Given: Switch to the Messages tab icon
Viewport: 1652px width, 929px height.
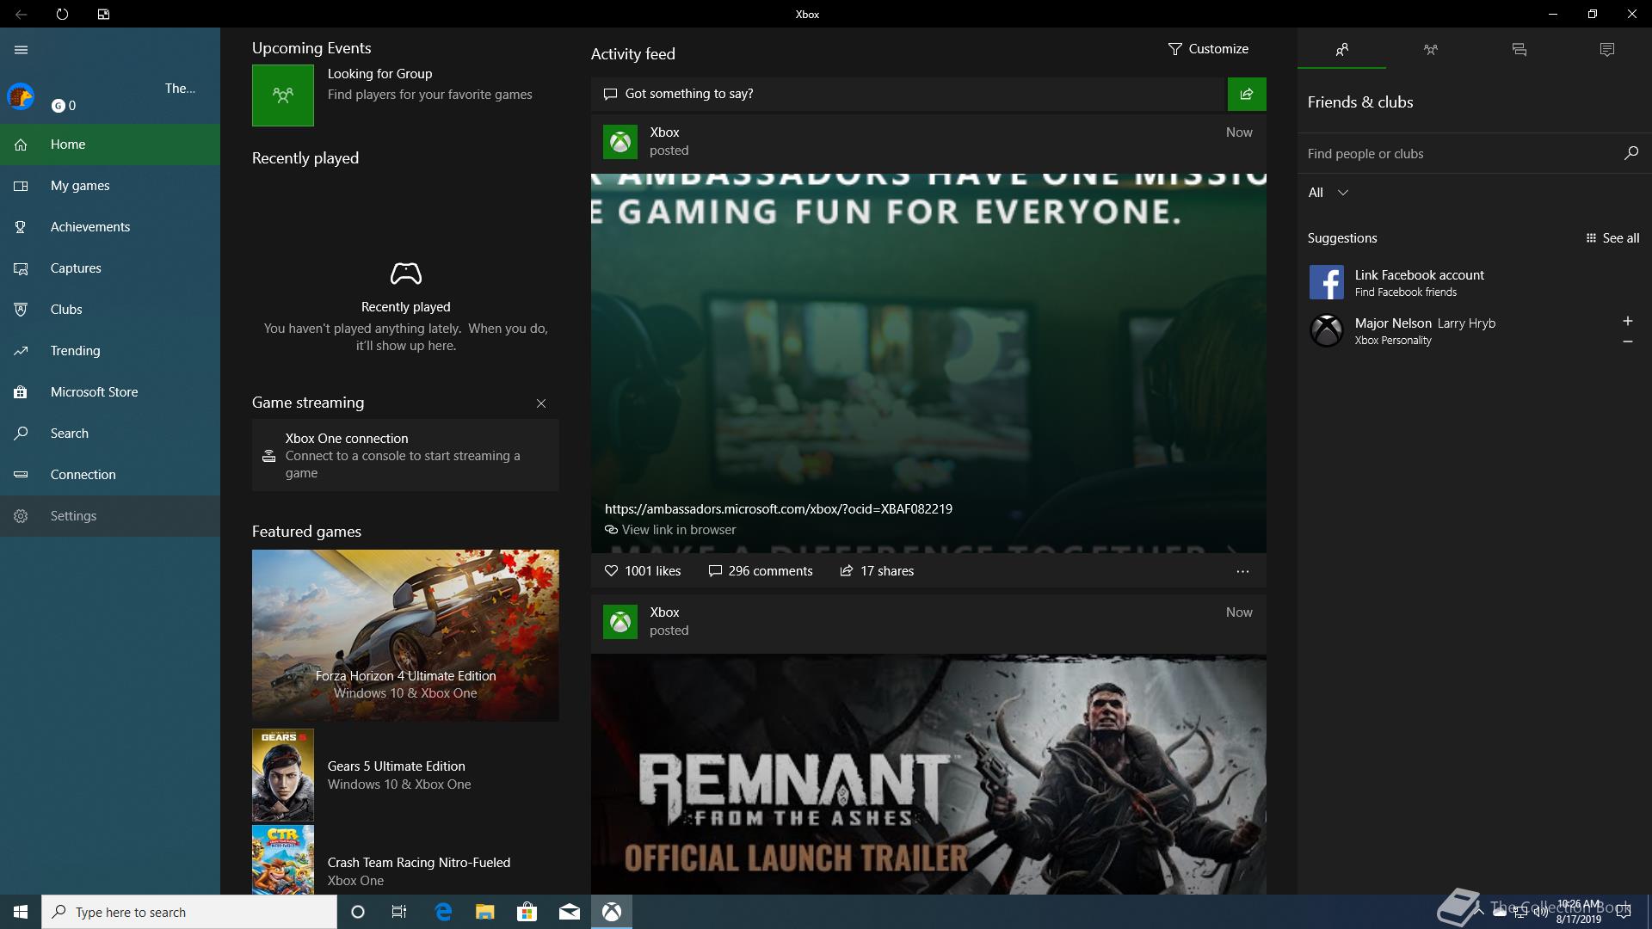Looking at the screenshot, I should click(x=1519, y=50).
